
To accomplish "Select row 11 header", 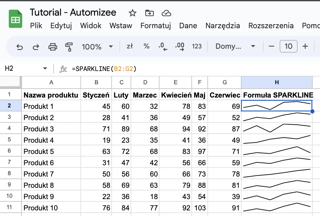I will click(x=11, y=207).
